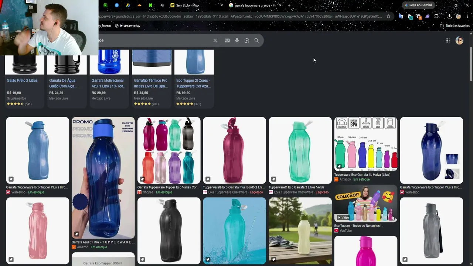Open the Chrome extensions puzzle icon
Screen dimensions: 473x266
point(436,16)
